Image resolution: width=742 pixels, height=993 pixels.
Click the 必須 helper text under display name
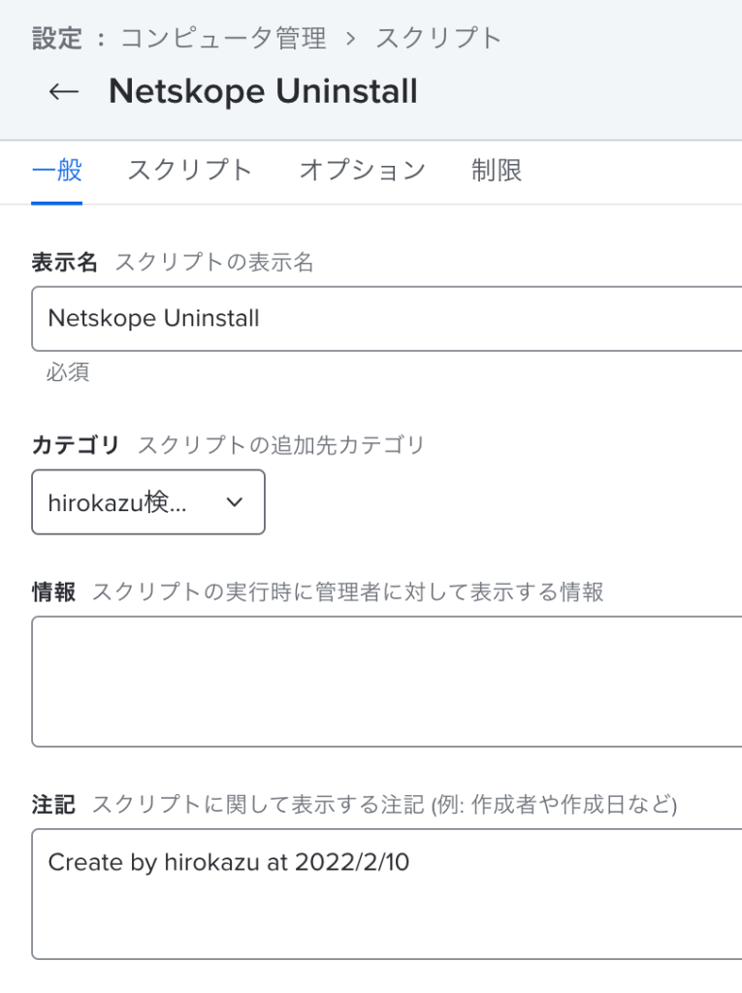(67, 371)
